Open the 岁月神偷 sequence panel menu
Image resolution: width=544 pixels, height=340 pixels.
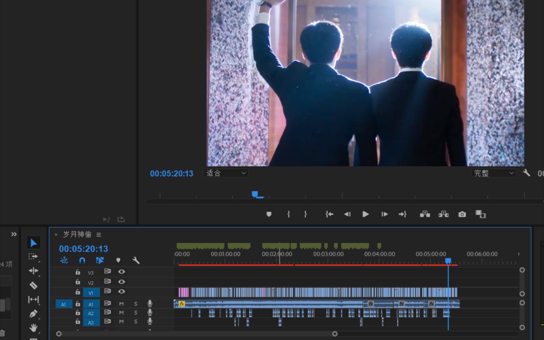coord(99,235)
